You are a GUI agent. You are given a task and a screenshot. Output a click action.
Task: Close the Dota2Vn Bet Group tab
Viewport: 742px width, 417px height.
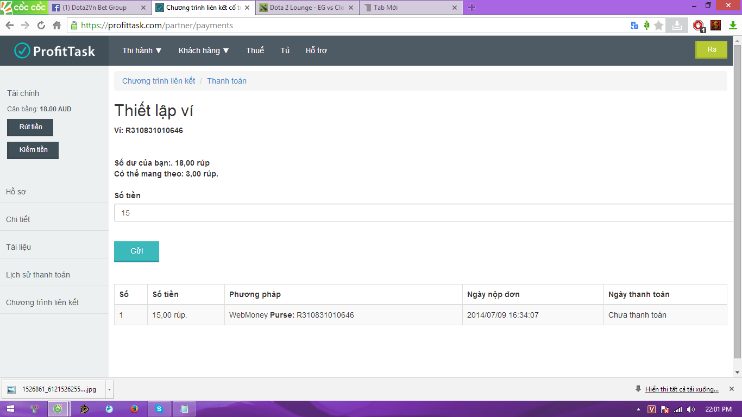click(x=143, y=8)
